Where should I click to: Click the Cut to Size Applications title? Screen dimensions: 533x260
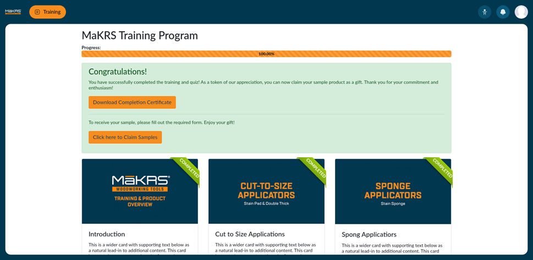tap(250, 234)
